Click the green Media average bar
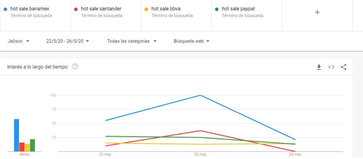The height and width of the screenshot is (159, 363). (x=33, y=145)
